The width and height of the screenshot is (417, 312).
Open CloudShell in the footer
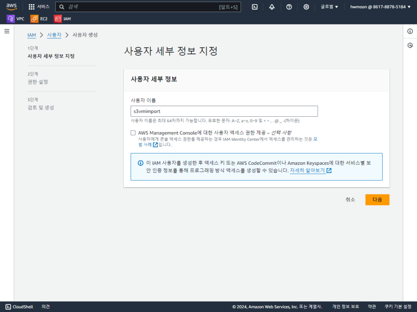[x=20, y=307]
